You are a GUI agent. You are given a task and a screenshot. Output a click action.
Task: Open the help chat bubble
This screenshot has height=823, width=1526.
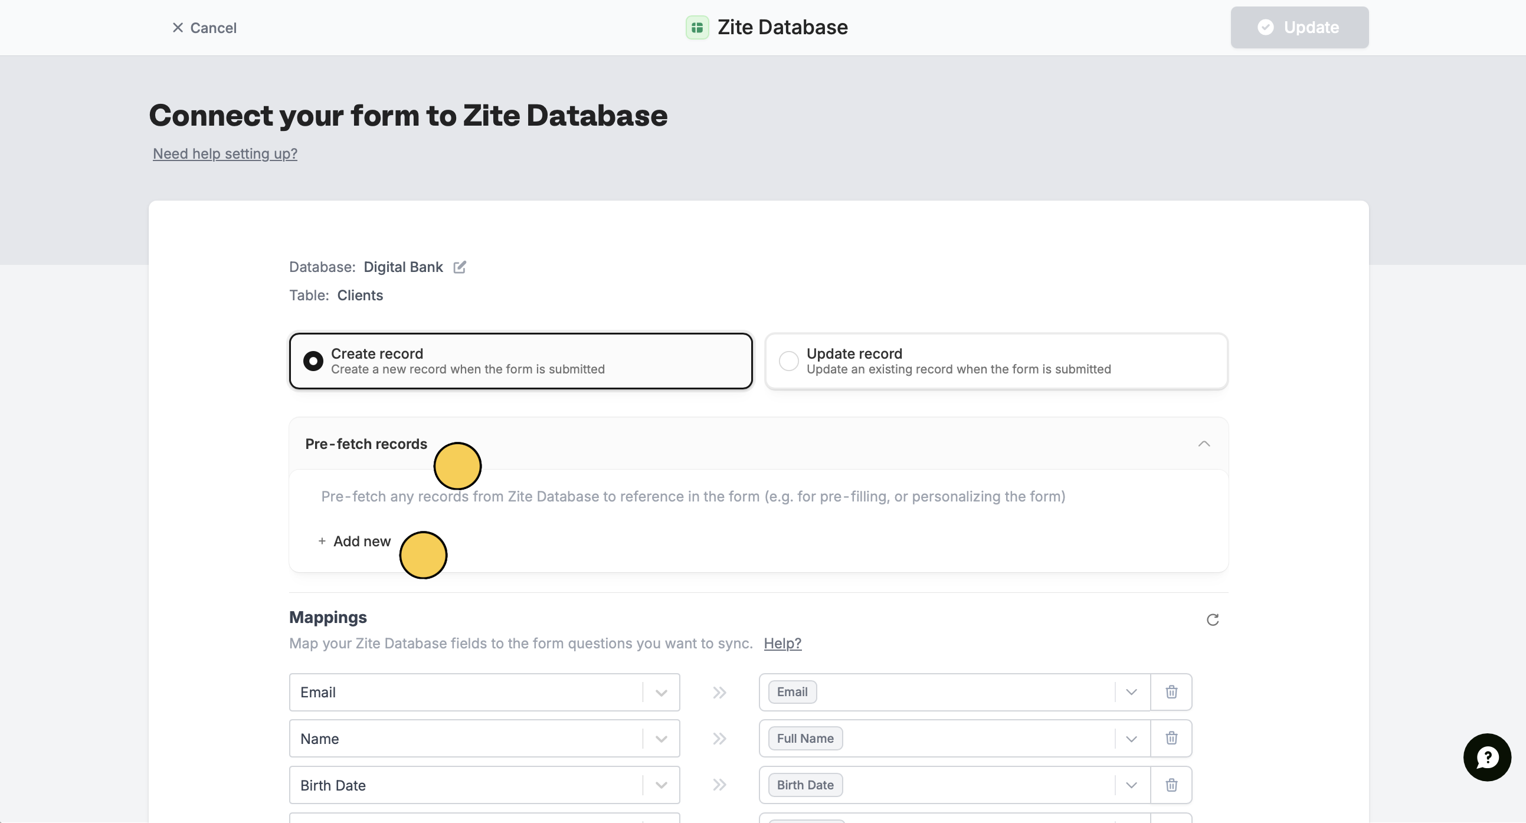point(1486,757)
